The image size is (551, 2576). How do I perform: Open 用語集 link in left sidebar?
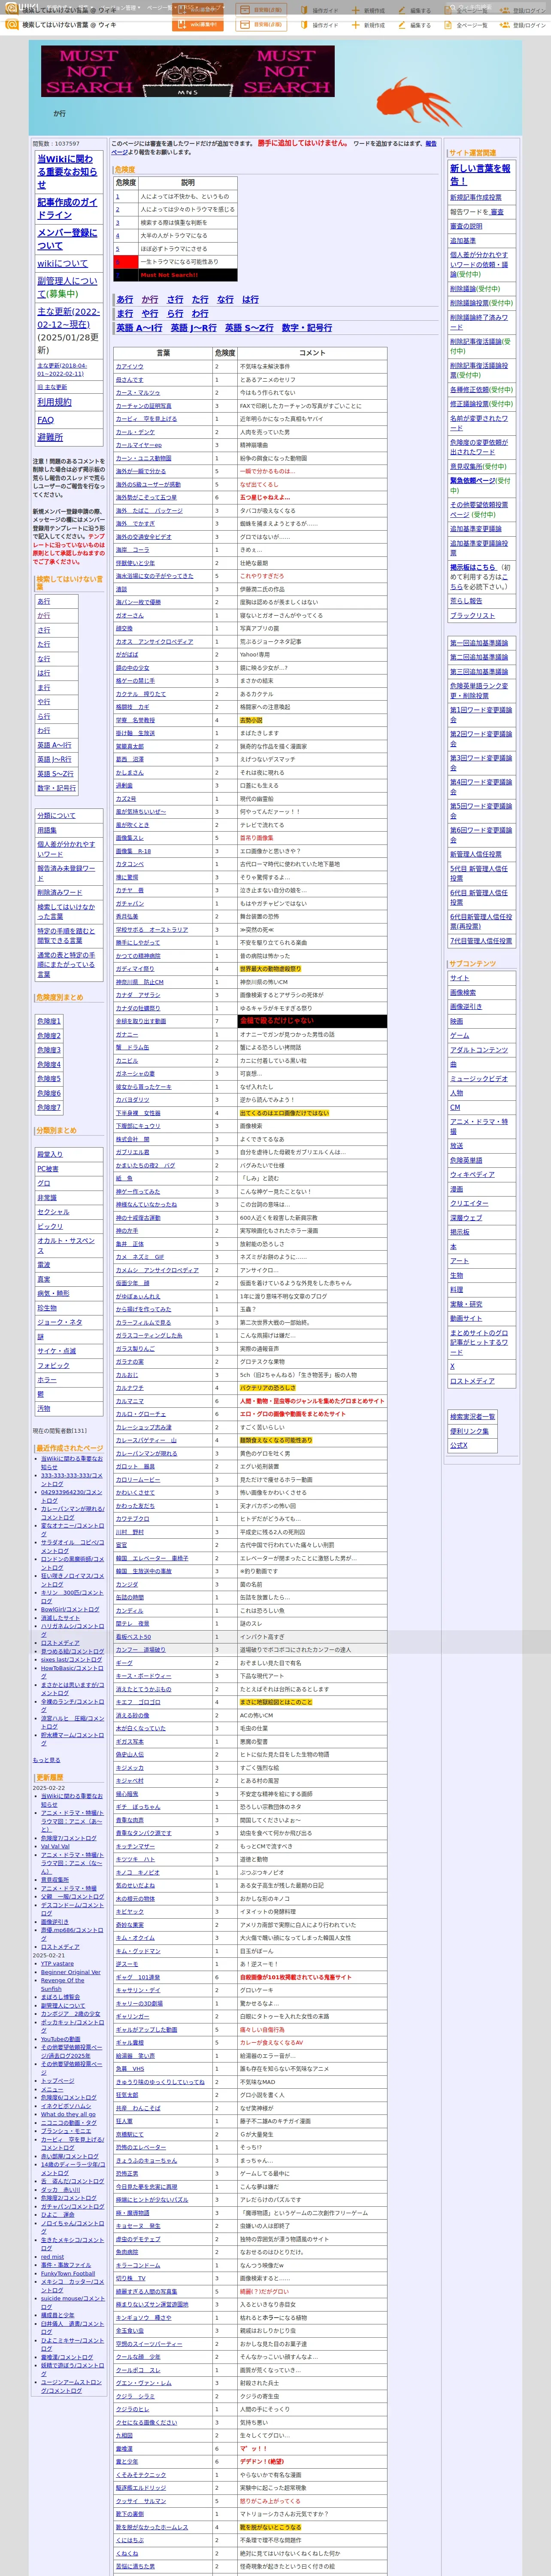click(47, 830)
